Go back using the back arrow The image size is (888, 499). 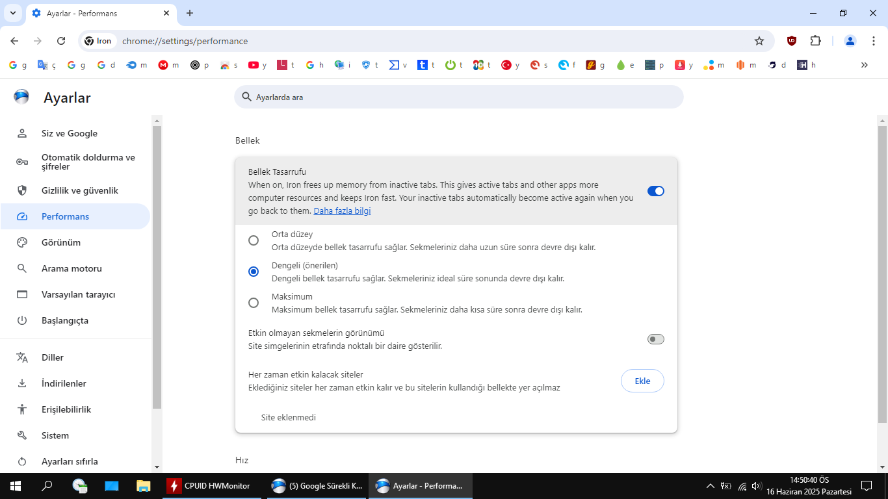coord(15,41)
